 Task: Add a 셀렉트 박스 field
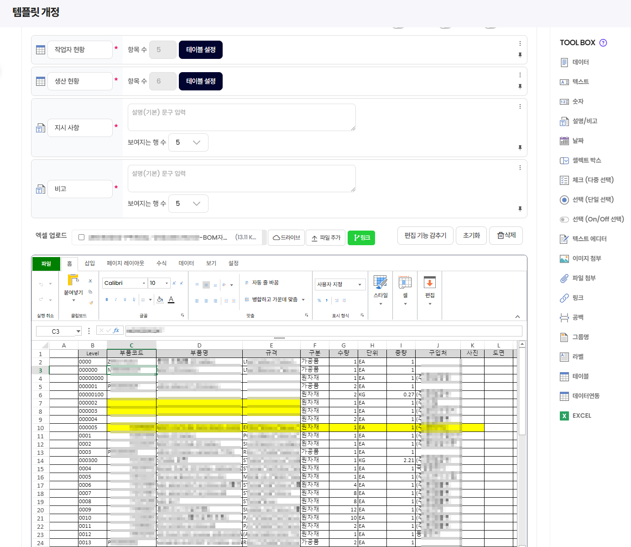pos(580,160)
